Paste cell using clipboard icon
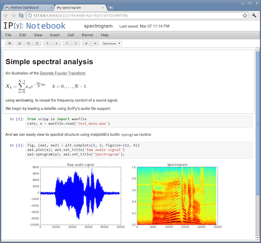The height and width of the screenshot is (243, 261). click(37, 44)
